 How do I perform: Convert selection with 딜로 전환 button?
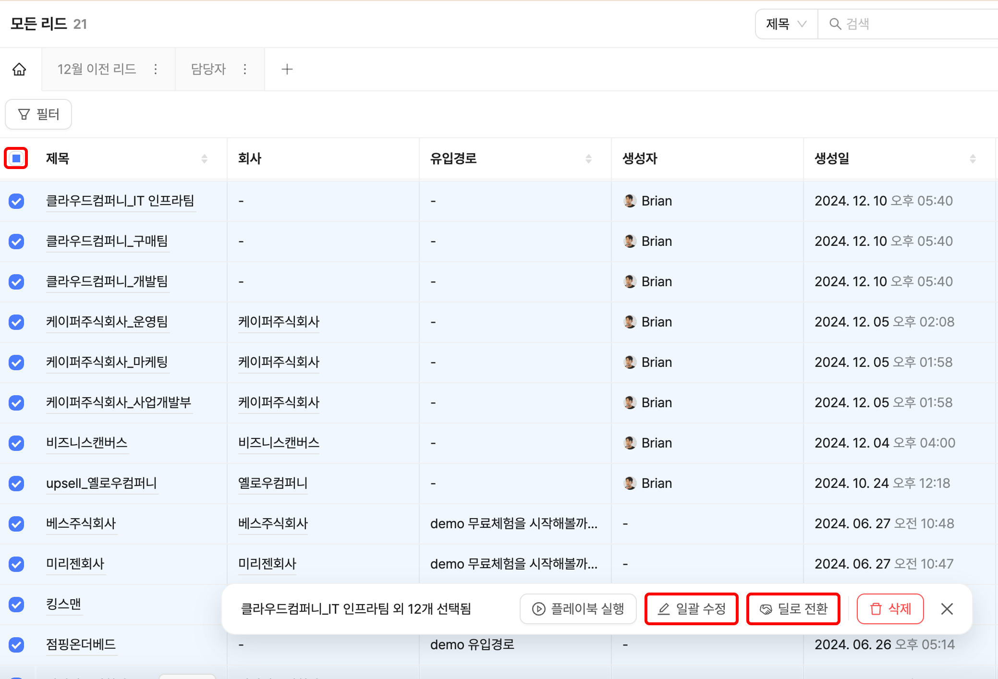click(x=793, y=609)
